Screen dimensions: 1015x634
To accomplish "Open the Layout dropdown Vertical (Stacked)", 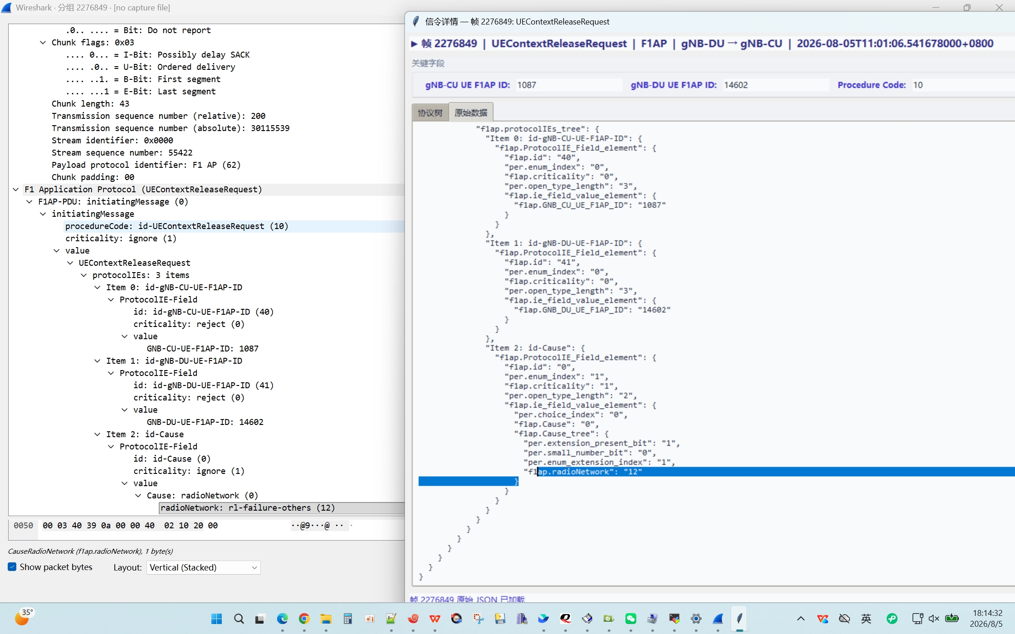I will pyautogui.click(x=204, y=567).
